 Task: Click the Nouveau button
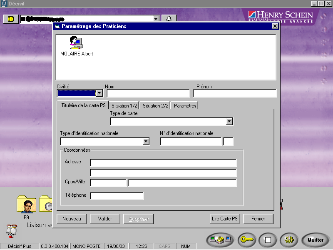point(72,219)
